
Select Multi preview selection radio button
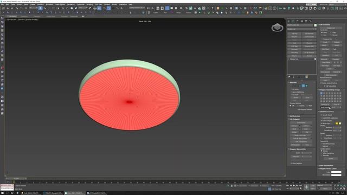(x=309, y=106)
